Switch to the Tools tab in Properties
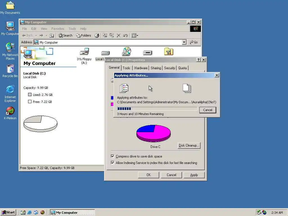Screen dimensions: 288x216 [126, 68]
